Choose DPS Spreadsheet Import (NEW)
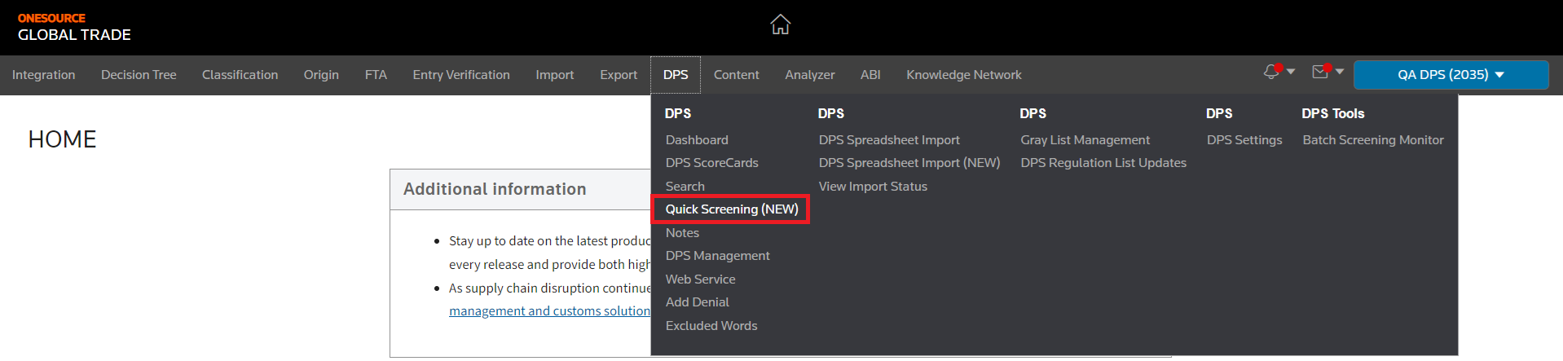Image resolution: width=1563 pixels, height=361 pixels. point(909,163)
